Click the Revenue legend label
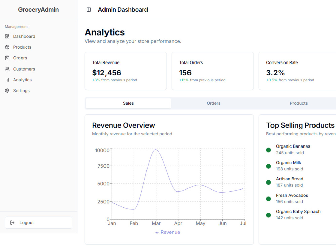Screen dimensions: 336x252 pyautogui.click(x=170, y=232)
